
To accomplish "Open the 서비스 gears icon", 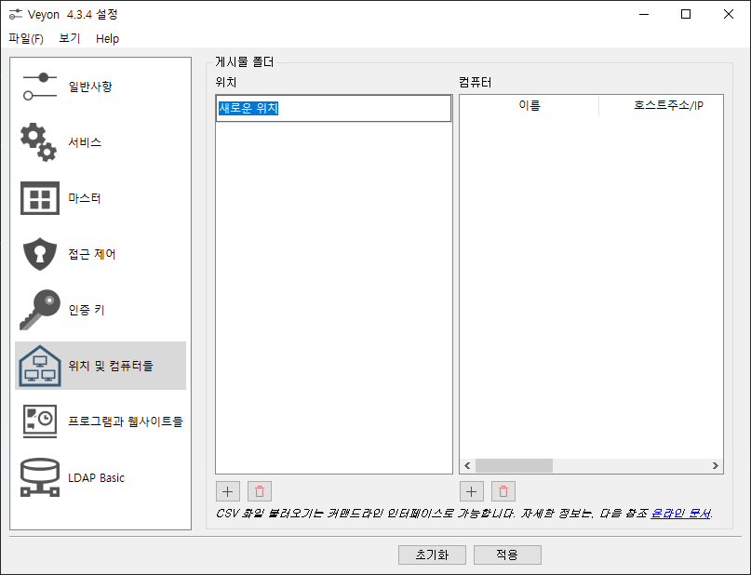I will [39, 142].
